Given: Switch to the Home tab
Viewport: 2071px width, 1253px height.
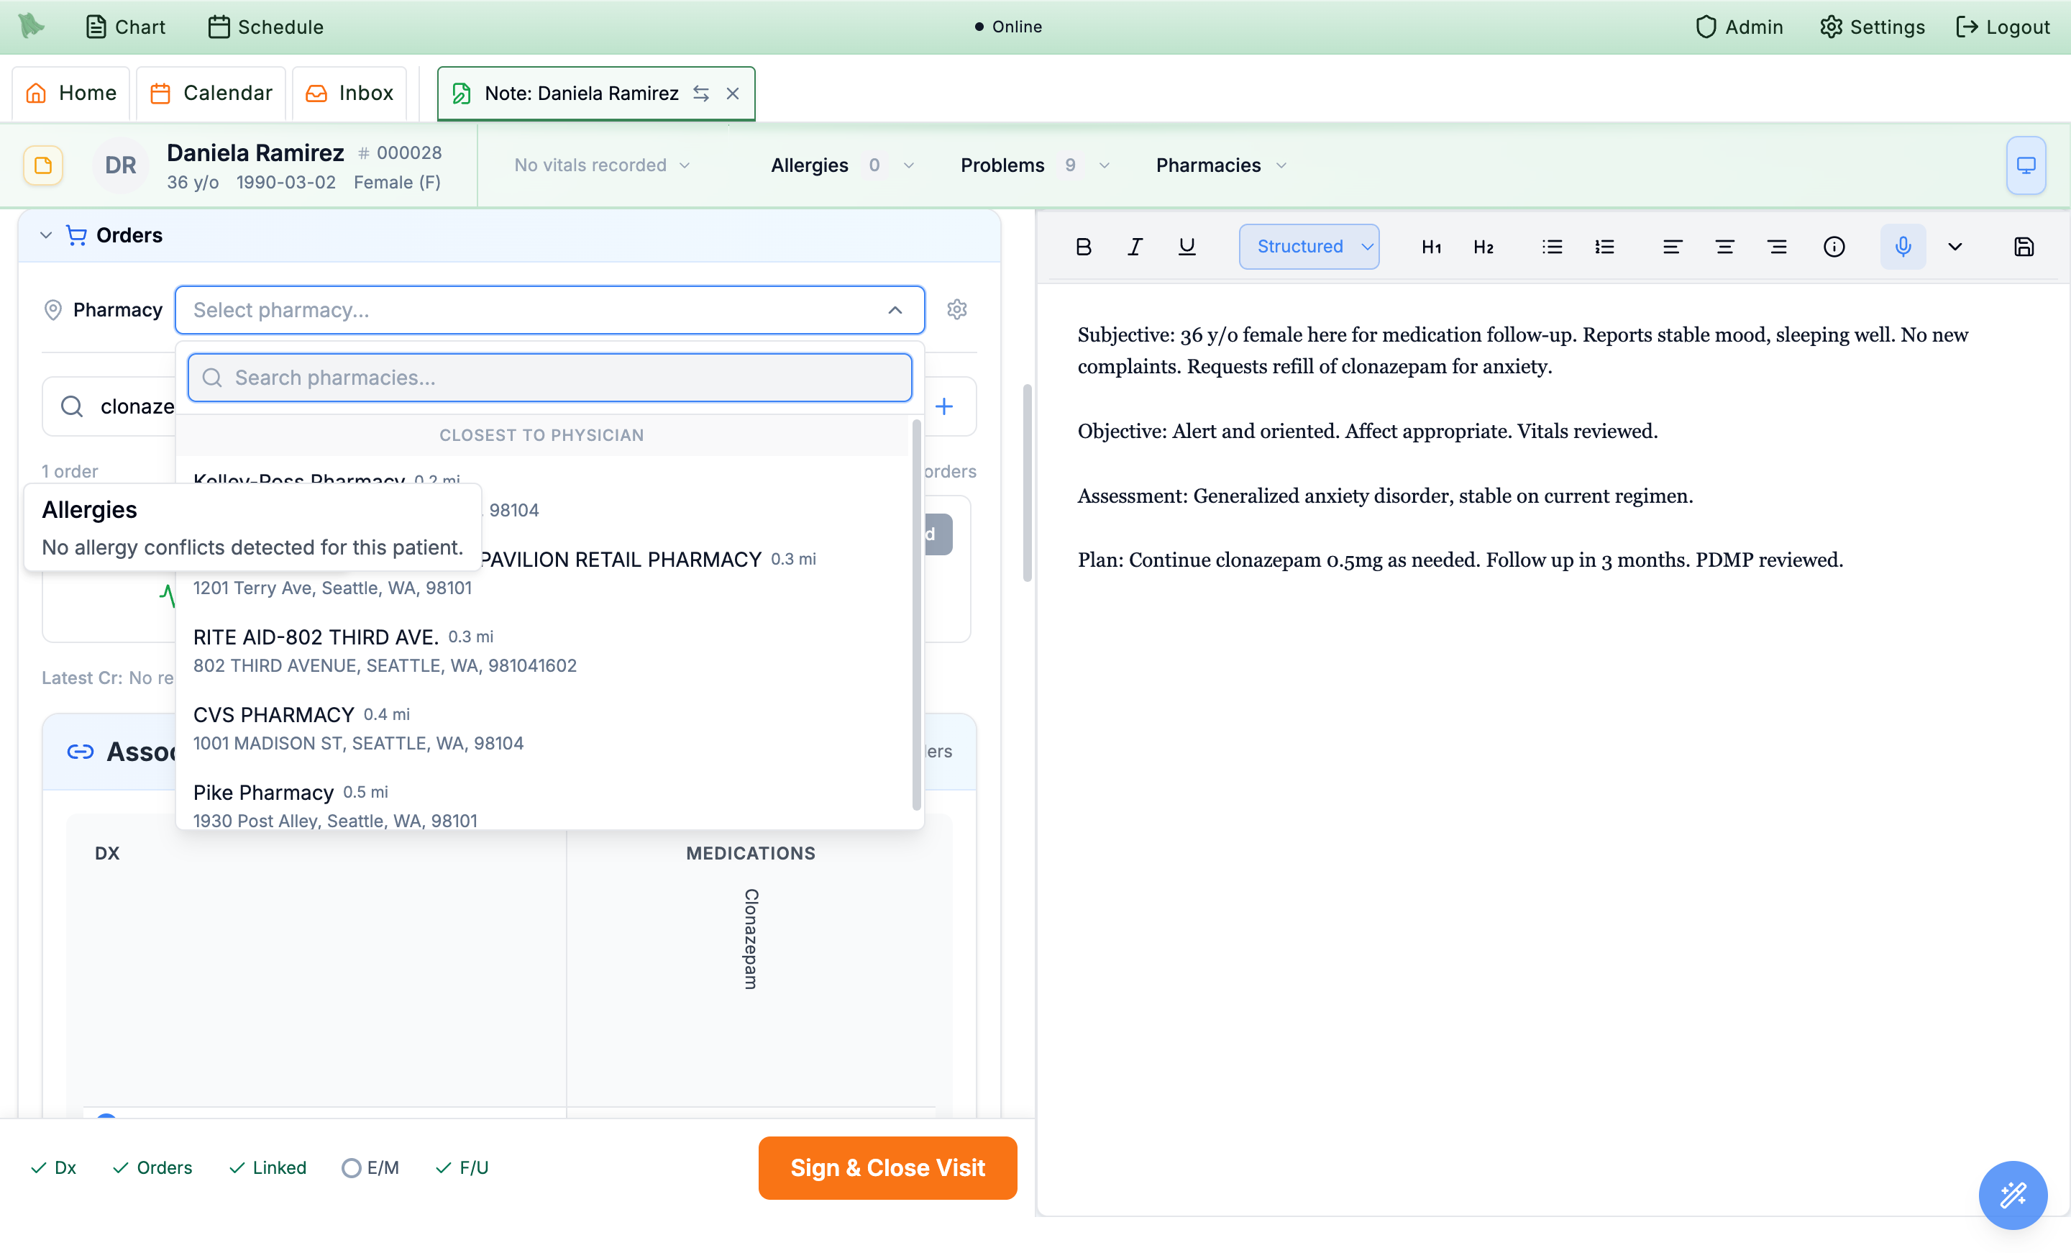Looking at the screenshot, I should (70, 93).
